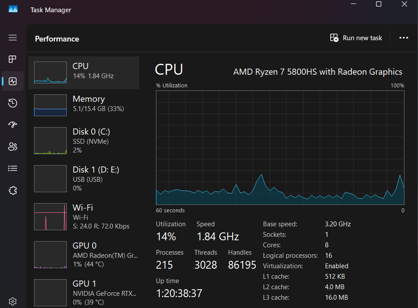Open the three-dot options menu
This screenshot has width=418, height=308.
[403, 38]
